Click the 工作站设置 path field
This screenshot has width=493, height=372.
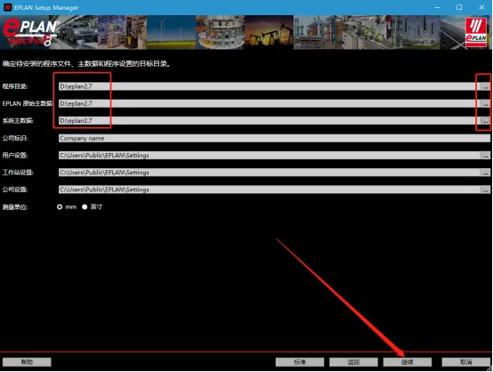click(270, 173)
